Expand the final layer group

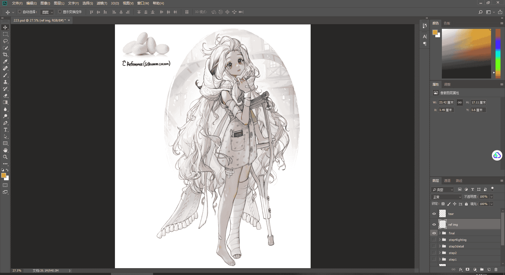[x=440, y=233]
